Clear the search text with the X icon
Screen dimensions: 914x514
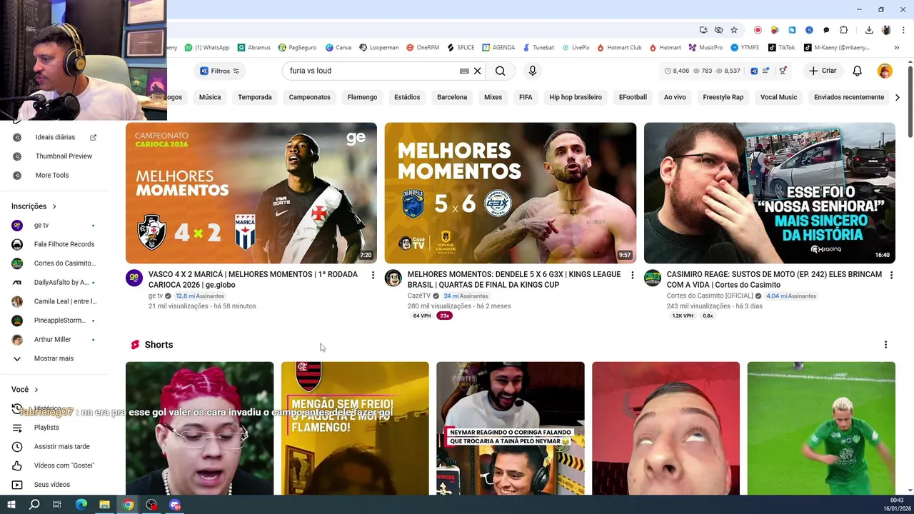pyautogui.click(x=478, y=71)
